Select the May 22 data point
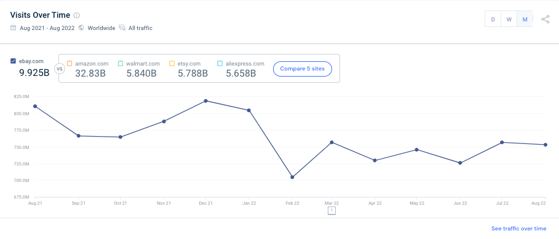 [417, 150]
